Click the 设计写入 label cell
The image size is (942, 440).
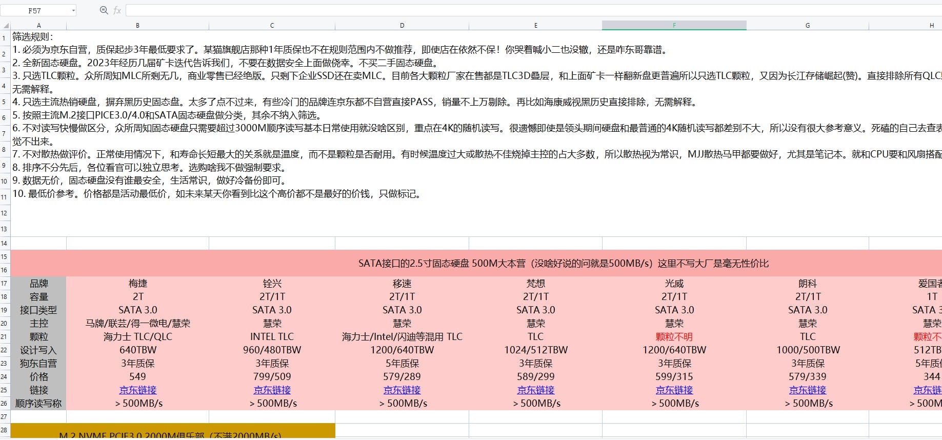38,350
